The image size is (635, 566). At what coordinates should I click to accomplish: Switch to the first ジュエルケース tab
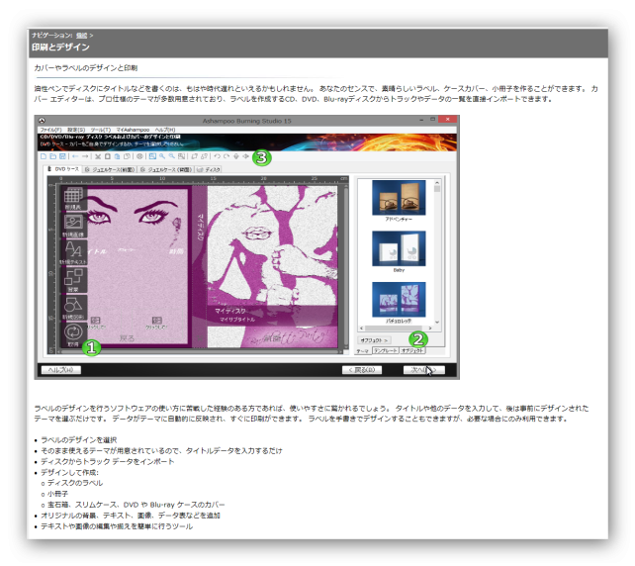coord(110,170)
